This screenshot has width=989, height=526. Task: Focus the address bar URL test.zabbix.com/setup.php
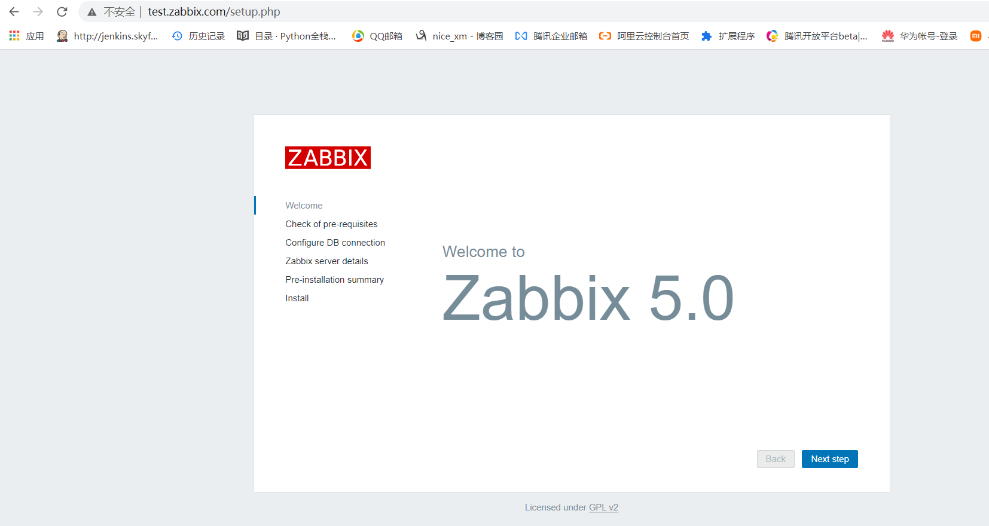[x=214, y=12]
